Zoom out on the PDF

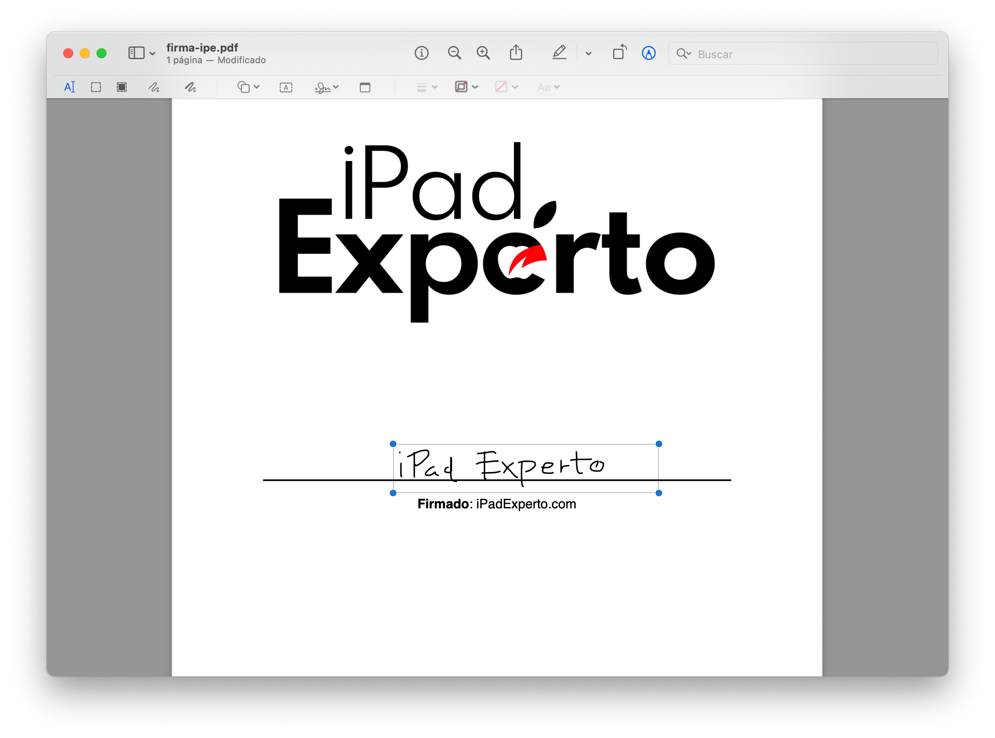click(454, 53)
